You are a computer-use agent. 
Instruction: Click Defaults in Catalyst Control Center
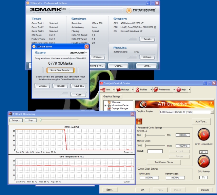205,190
